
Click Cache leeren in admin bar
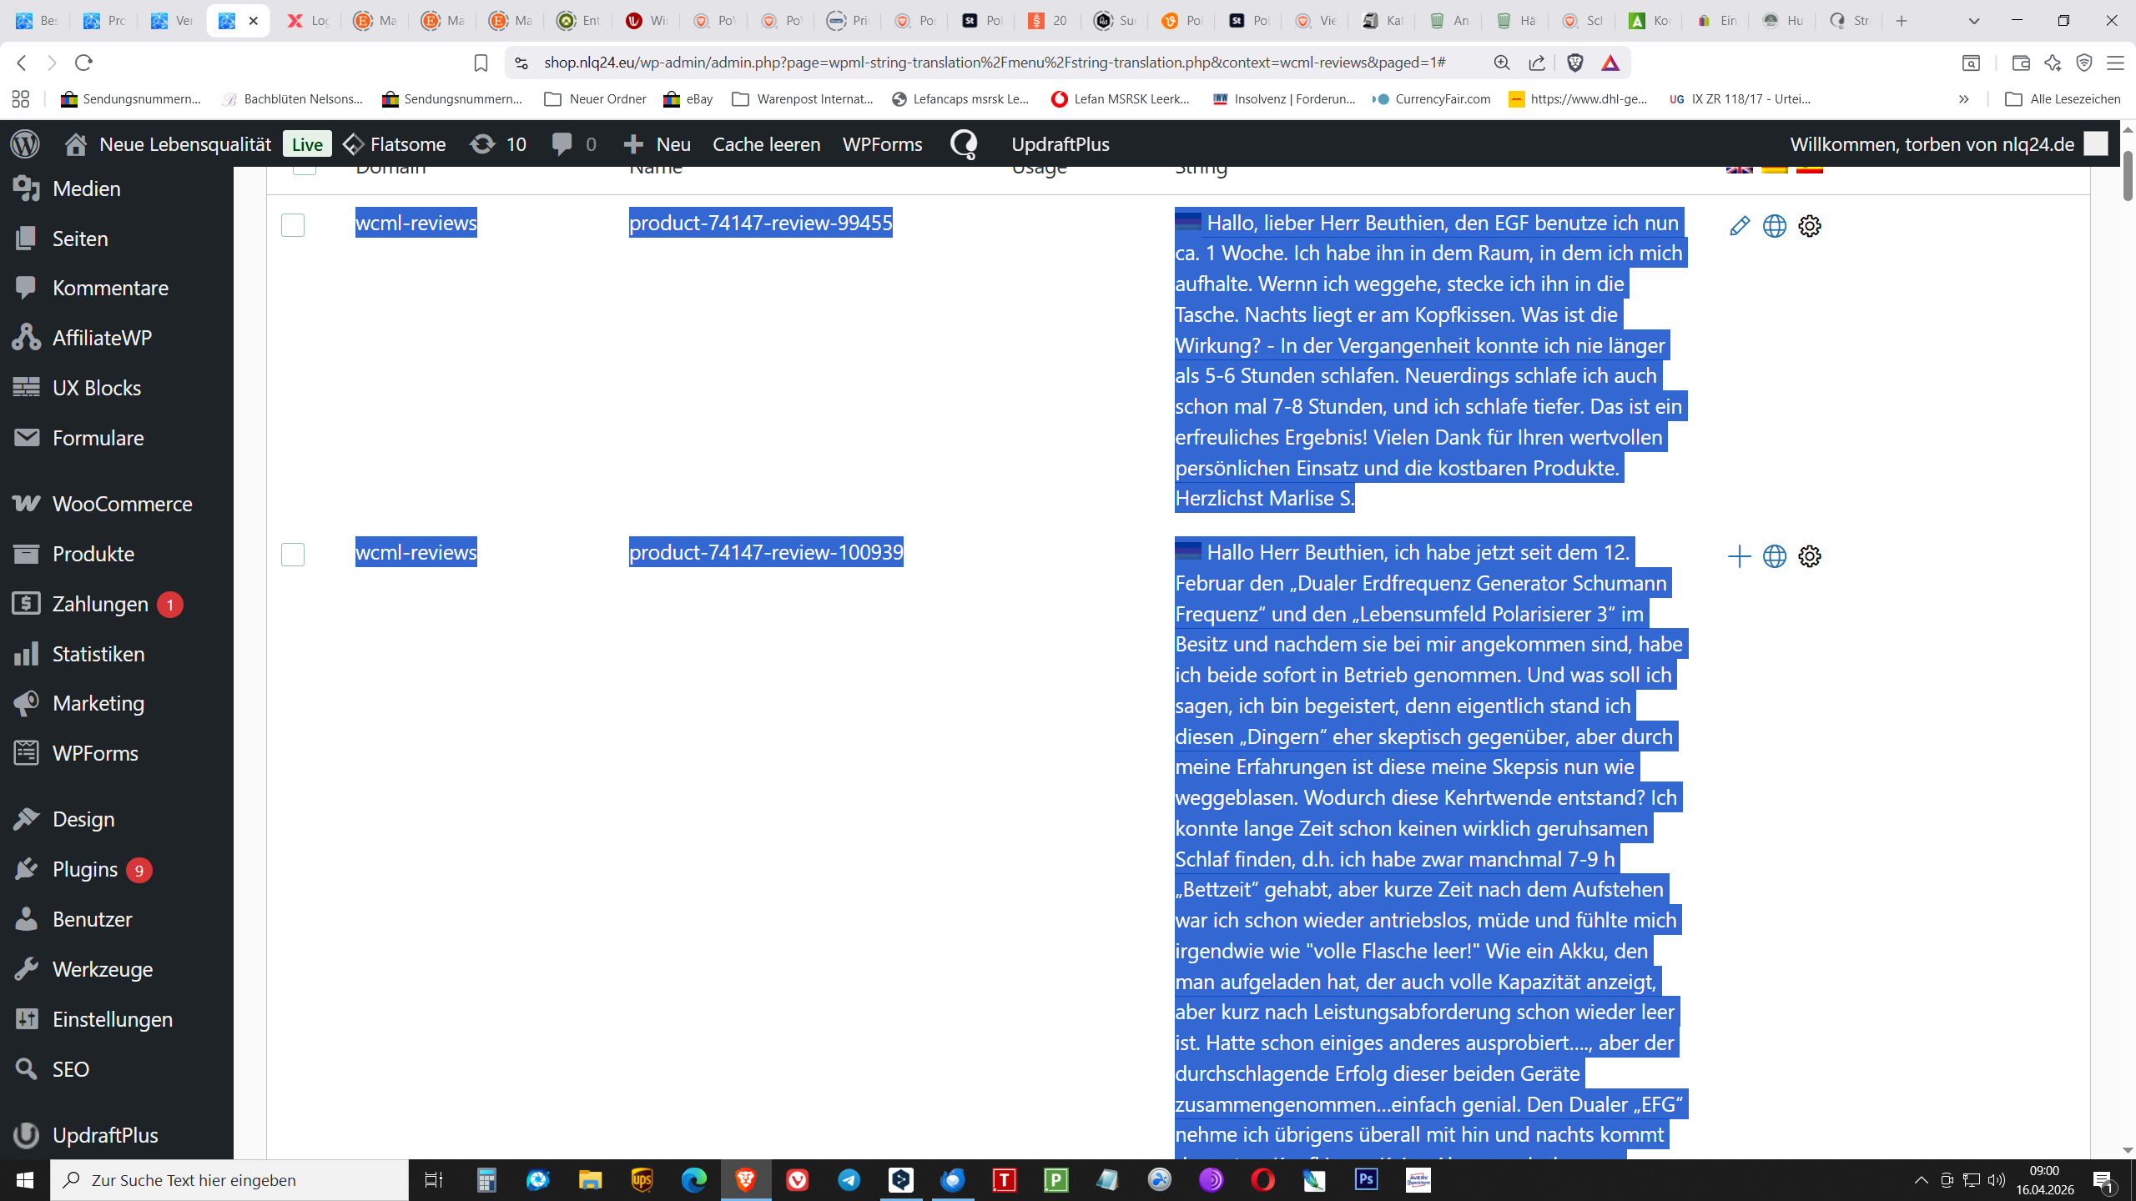pos(766,144)
